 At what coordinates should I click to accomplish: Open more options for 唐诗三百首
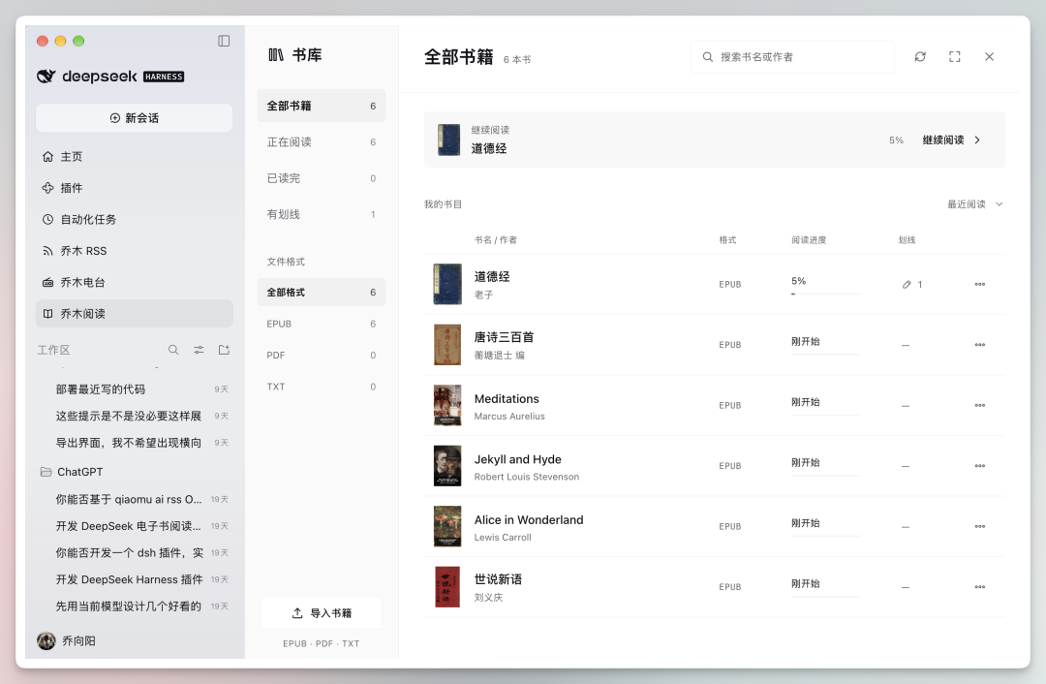click(x=980, y=345)
